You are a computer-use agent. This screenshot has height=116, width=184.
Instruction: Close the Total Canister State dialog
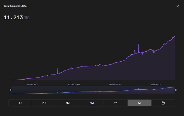(178, 6)
